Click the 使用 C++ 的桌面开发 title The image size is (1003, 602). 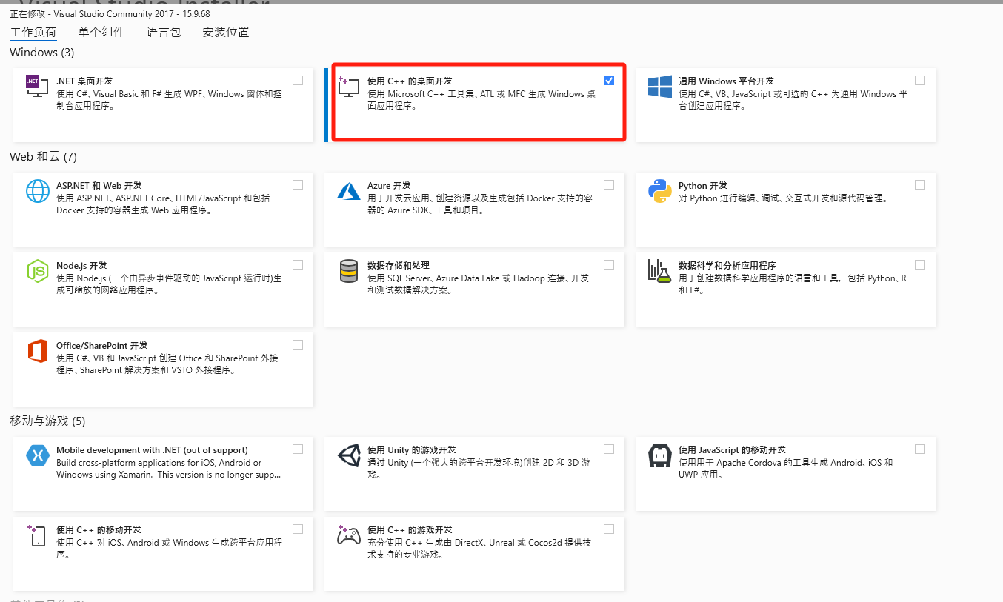[410, 81]
